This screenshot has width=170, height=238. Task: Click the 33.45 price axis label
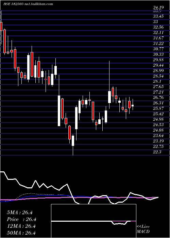click(x=158, y=16)
